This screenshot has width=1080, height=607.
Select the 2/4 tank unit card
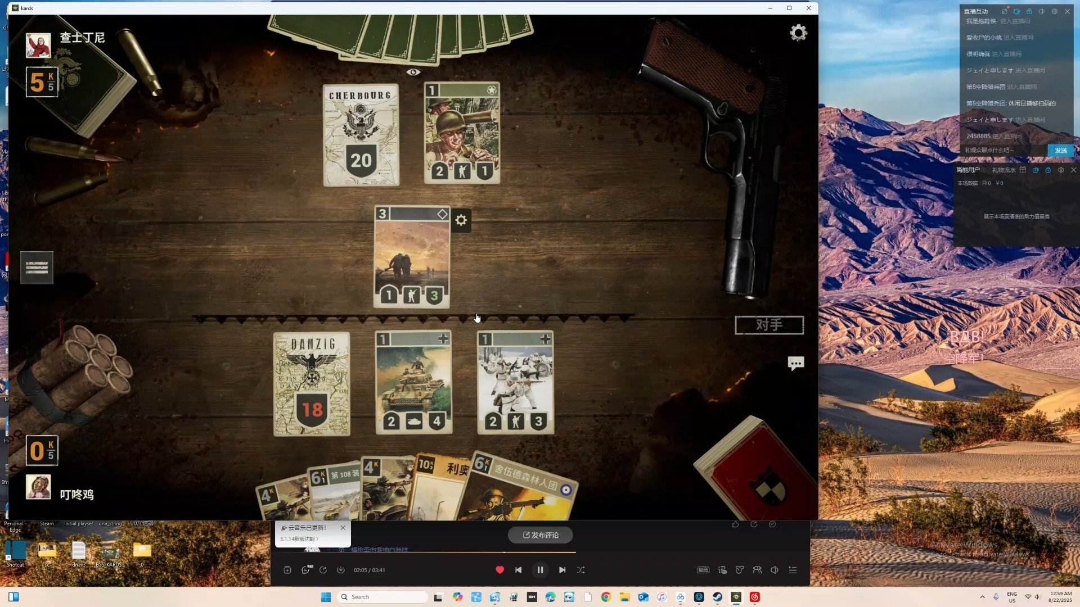[x=413, y=382]
